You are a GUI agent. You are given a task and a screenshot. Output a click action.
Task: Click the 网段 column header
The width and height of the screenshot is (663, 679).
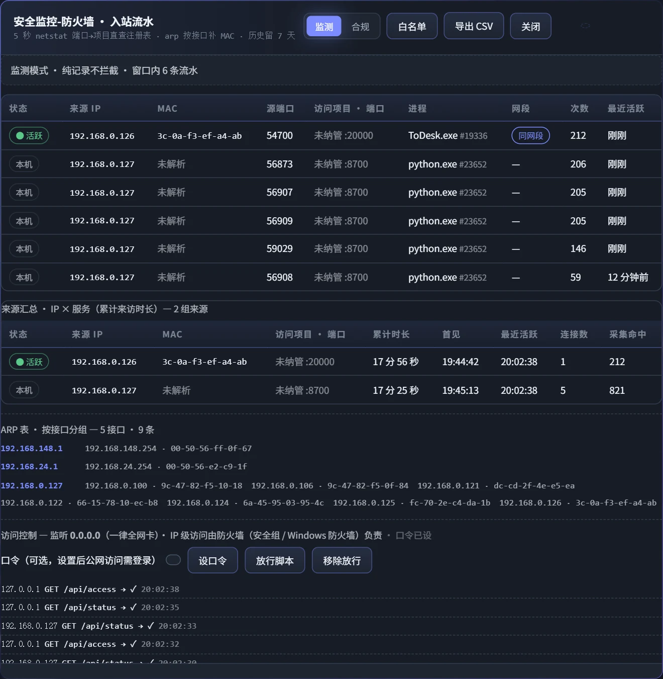point(521,109)
